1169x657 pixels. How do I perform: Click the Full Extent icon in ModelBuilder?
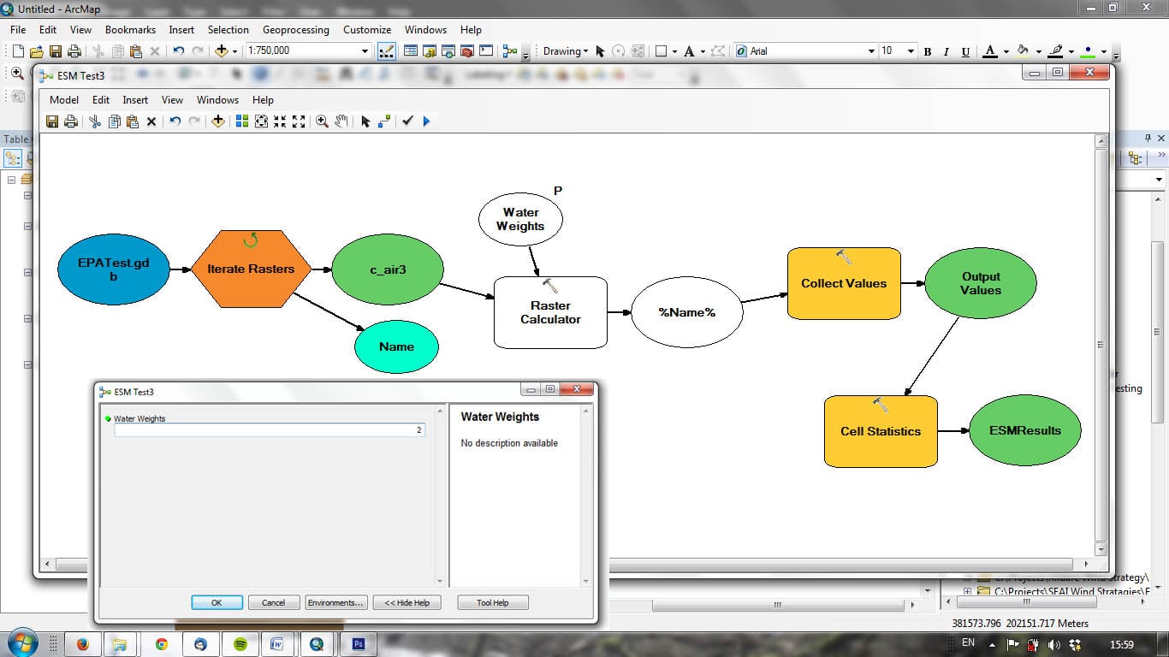coord(262,121)
